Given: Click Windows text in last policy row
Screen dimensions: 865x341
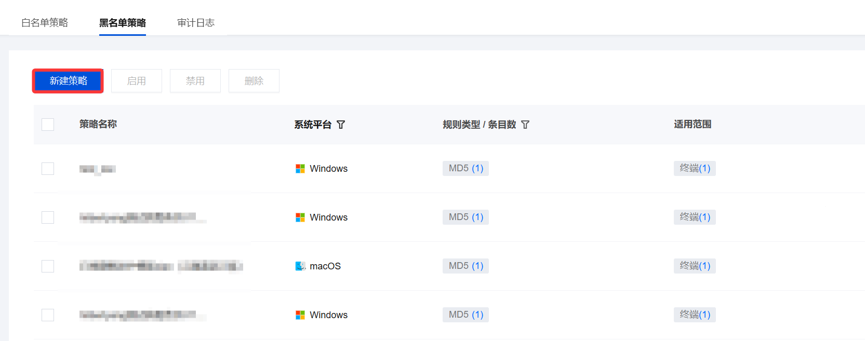Looking at the screenshot, I should click(329, 315).
